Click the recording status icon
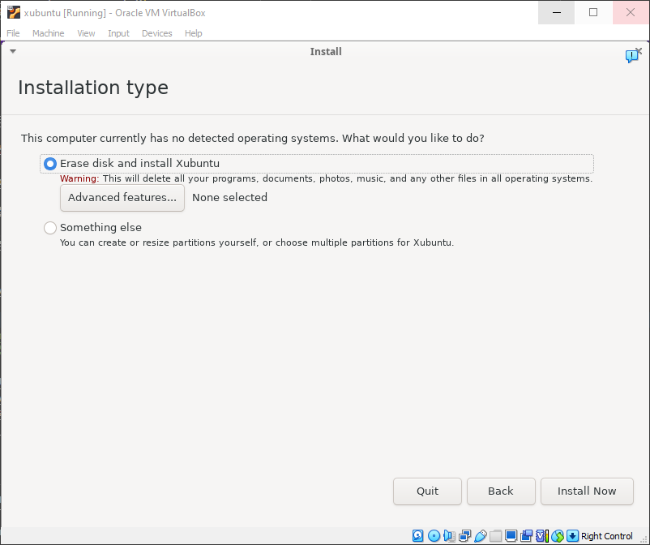Screen dimensions: 650x545 (527, 536)
